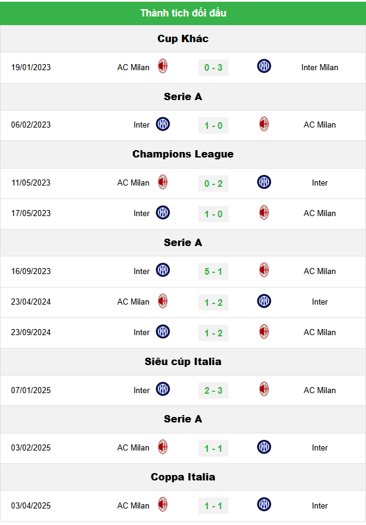Click Inter Milan crest in 19/01/2023 match
Viewport: 366px width, 525px height.
tap(264, 67)
